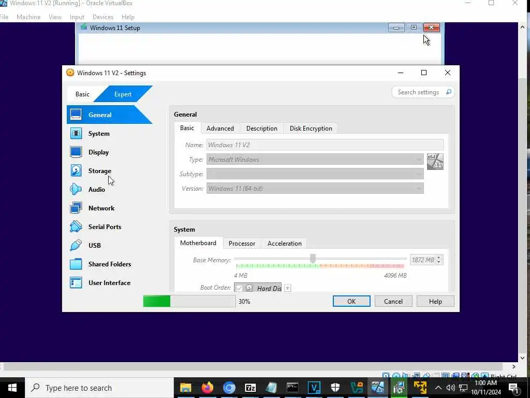Click the Base Memory spinner arrows
The width and height of the screenshot is (530, 398).
(439, 260)
